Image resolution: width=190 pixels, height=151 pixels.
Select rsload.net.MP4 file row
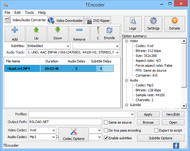(x=59, y=69)
